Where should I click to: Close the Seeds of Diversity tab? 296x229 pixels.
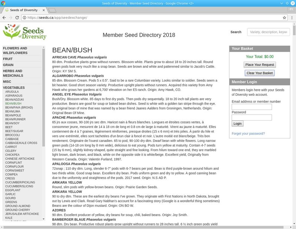44,10
